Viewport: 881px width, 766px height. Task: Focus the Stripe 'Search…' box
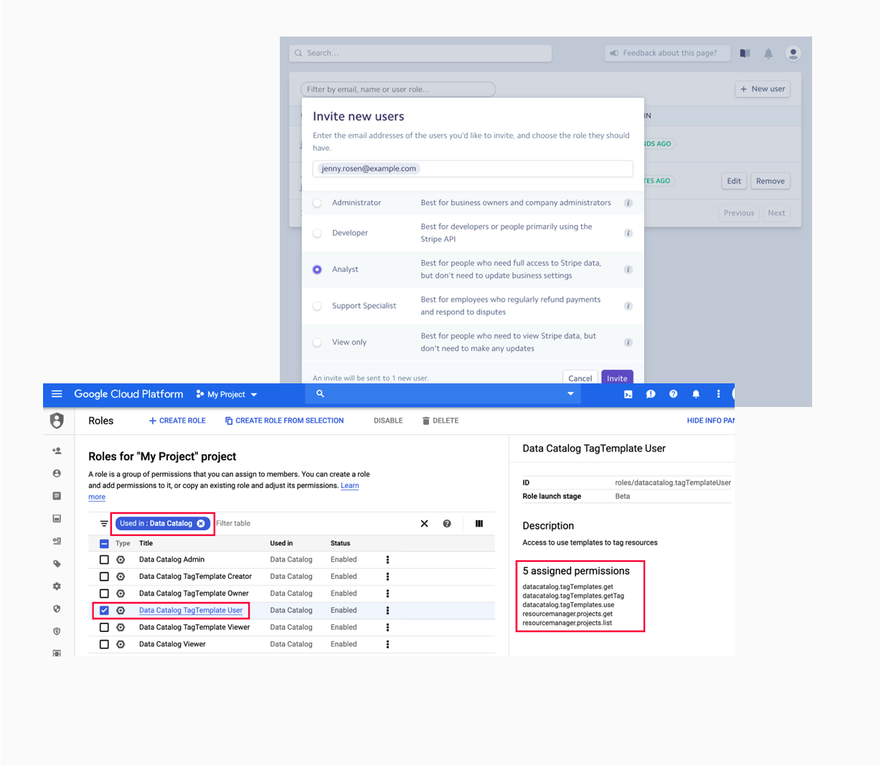click(420, 53)
